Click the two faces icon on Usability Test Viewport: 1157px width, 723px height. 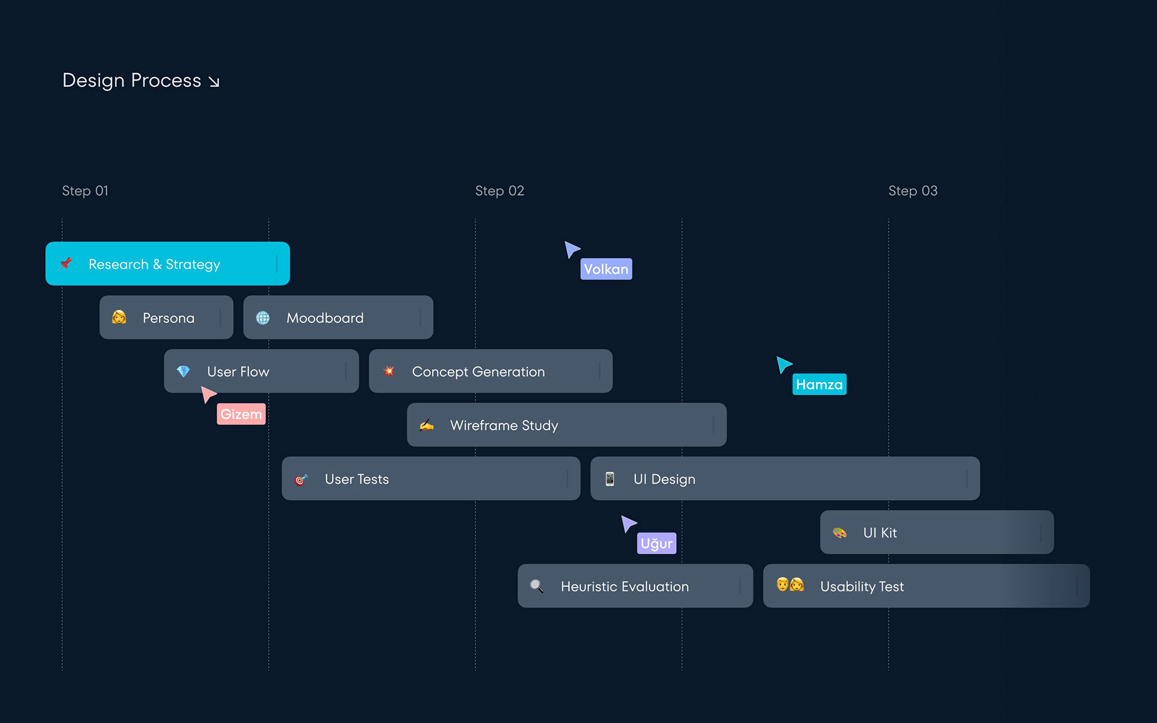(x=790, y=584)
